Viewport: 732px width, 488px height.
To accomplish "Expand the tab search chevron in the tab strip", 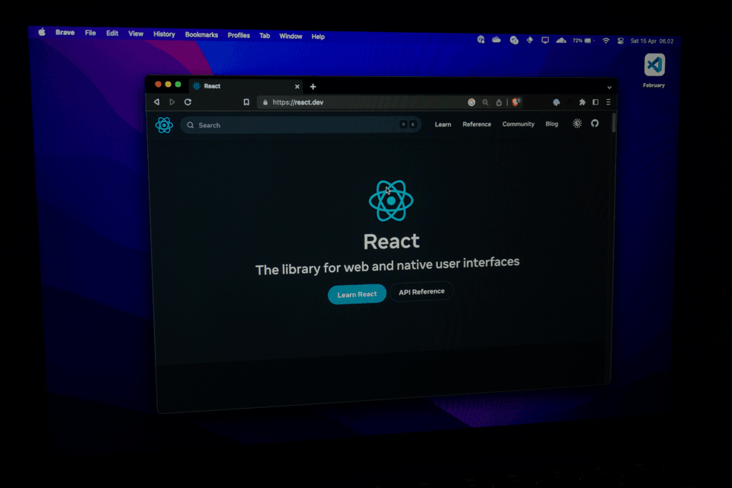I will (x=608, y=88).
